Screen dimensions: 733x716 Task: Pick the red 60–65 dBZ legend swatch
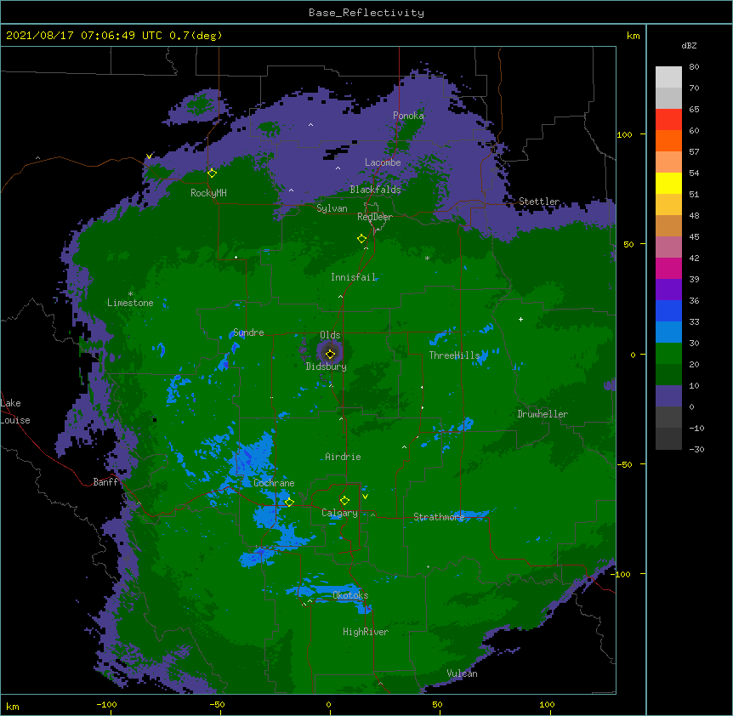[x=668, y=119]
